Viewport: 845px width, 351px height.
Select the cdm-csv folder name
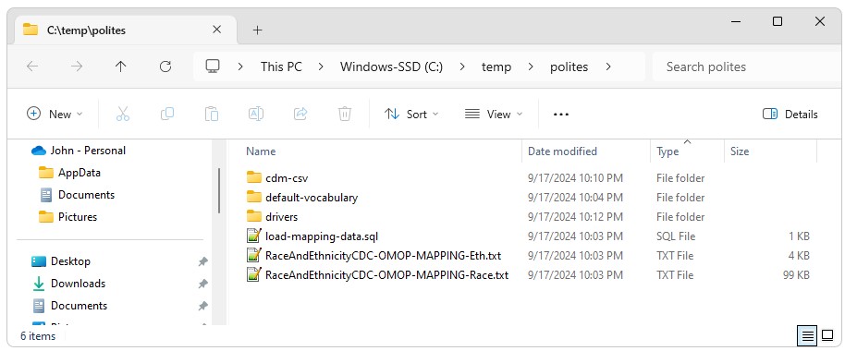point(287,177)
